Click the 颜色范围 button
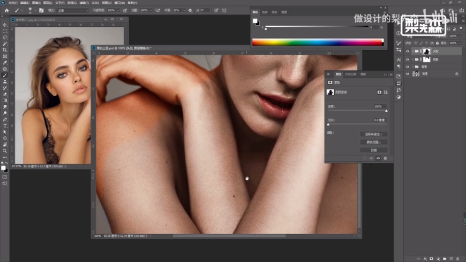466x262 pixels. coord(373,142)
